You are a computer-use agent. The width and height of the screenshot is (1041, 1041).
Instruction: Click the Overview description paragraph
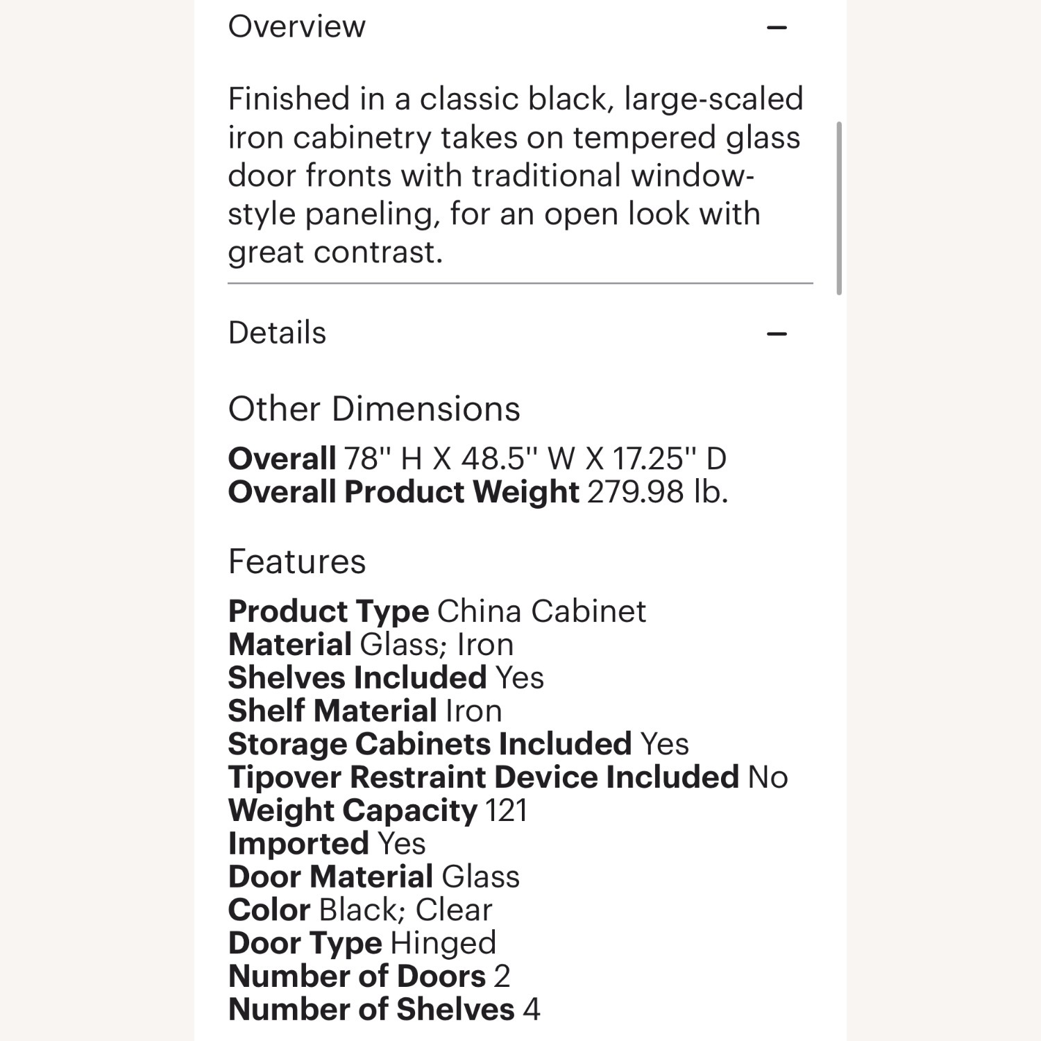click(515, 176)
